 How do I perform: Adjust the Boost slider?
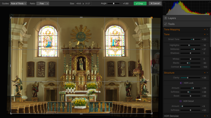190,96
